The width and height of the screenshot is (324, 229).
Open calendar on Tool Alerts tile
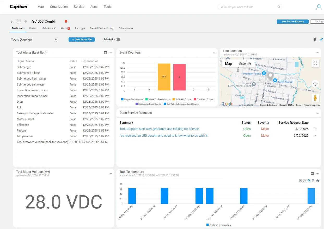point(105,53)
